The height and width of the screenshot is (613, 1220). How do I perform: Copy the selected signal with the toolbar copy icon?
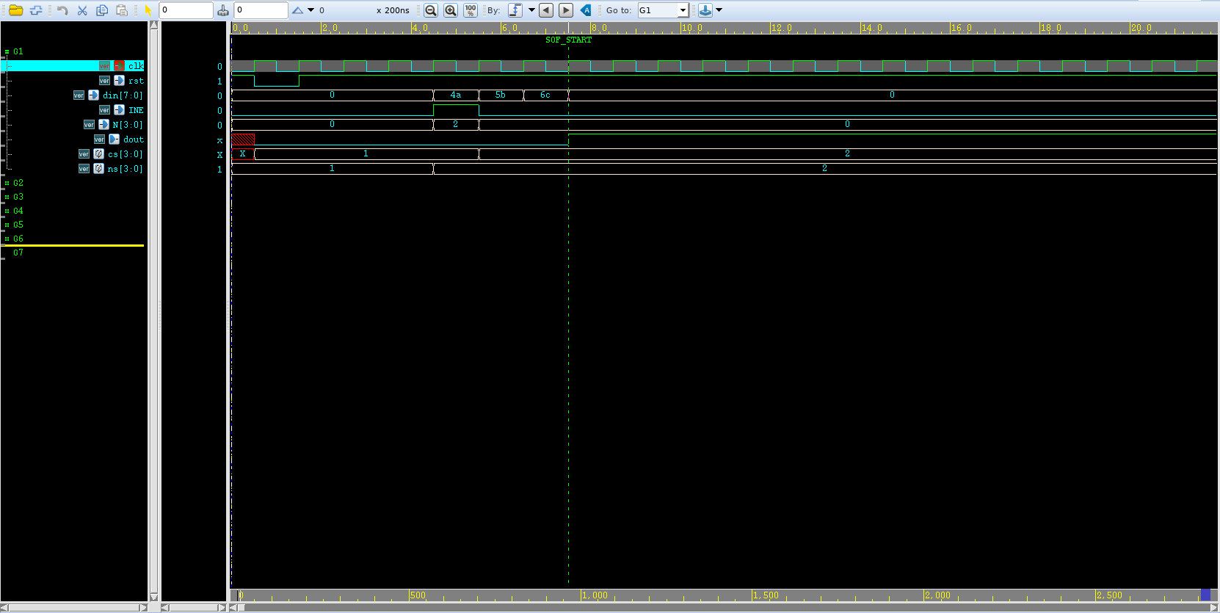(x=102, y=10)
